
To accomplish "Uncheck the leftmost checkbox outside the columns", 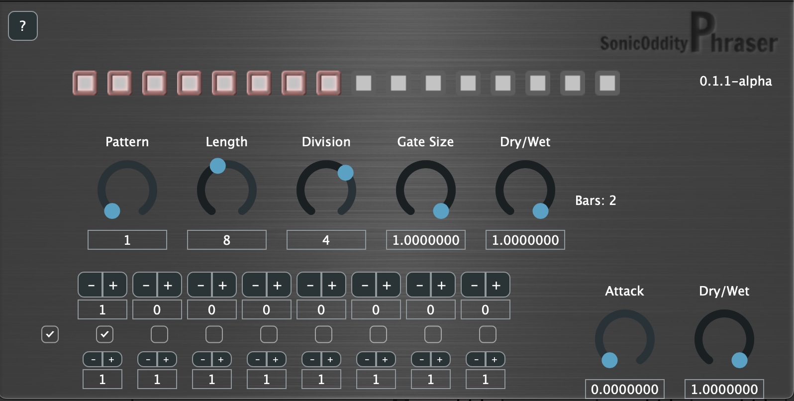I will [x=50, y=334].
